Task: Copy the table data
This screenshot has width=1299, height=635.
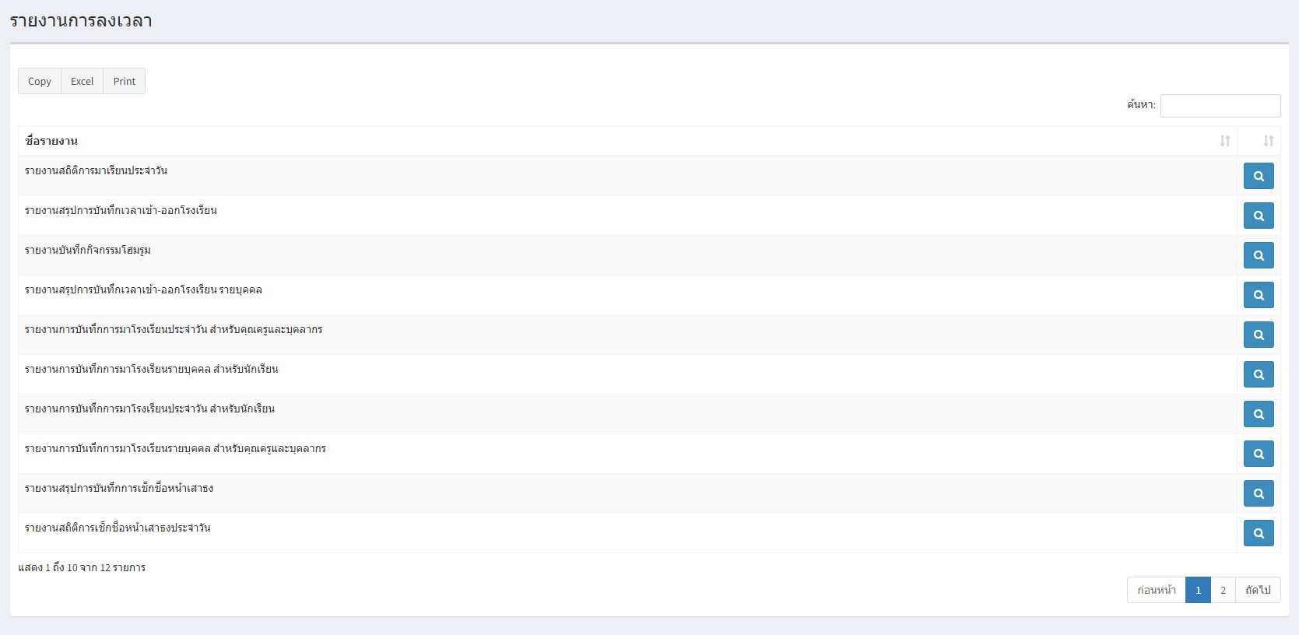Action: pos(40,81)
